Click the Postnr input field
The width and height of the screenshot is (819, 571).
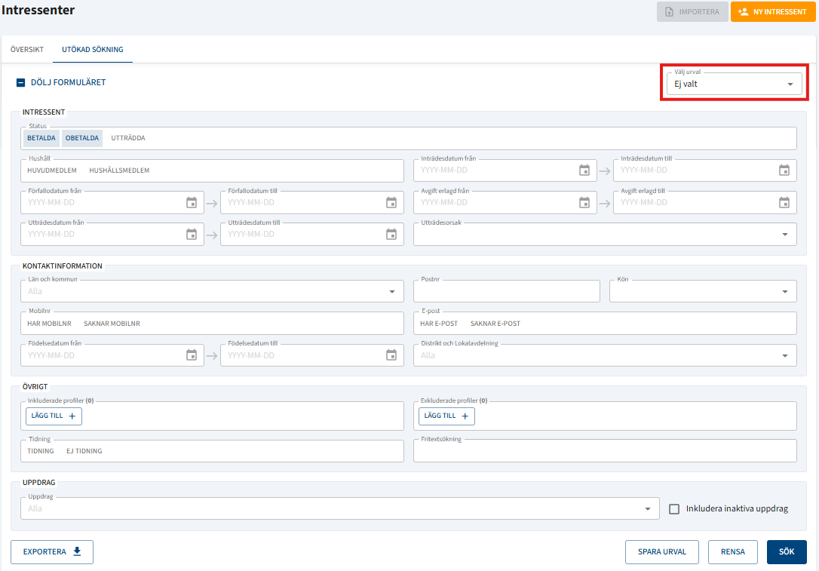[507, 291]
